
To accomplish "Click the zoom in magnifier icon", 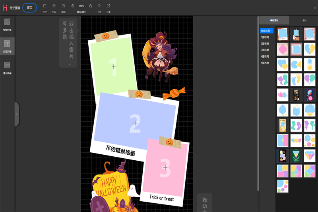I will click(73, 6).
